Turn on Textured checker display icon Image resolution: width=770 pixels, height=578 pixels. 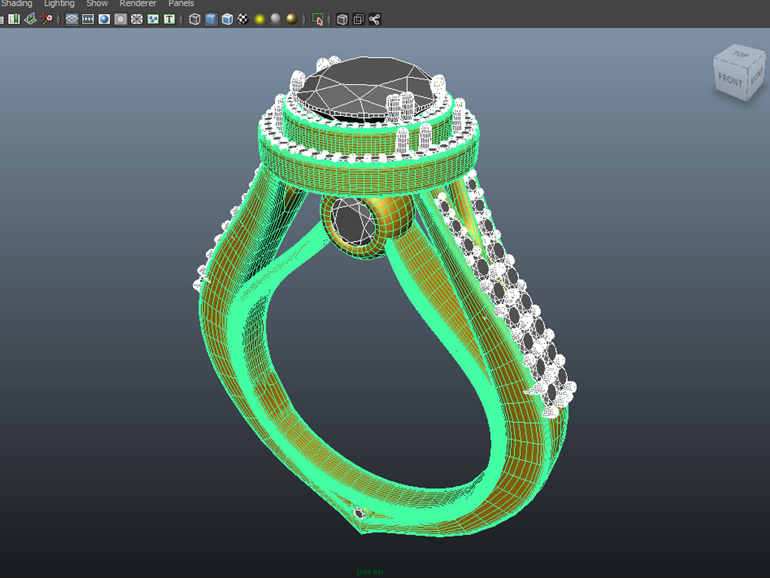(243, 19)
